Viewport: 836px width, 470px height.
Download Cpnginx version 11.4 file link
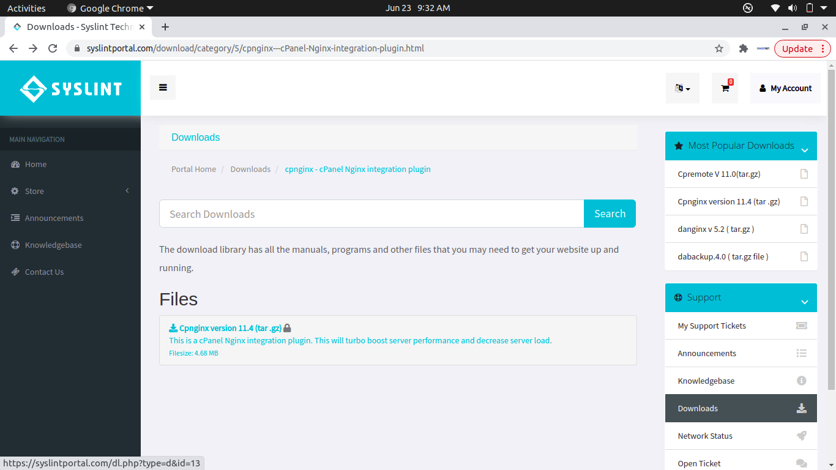pyautogui.click(x=230, y=328)
